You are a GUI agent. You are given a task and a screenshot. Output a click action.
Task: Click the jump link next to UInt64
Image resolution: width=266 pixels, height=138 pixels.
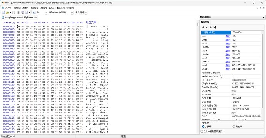click(227, 69)
